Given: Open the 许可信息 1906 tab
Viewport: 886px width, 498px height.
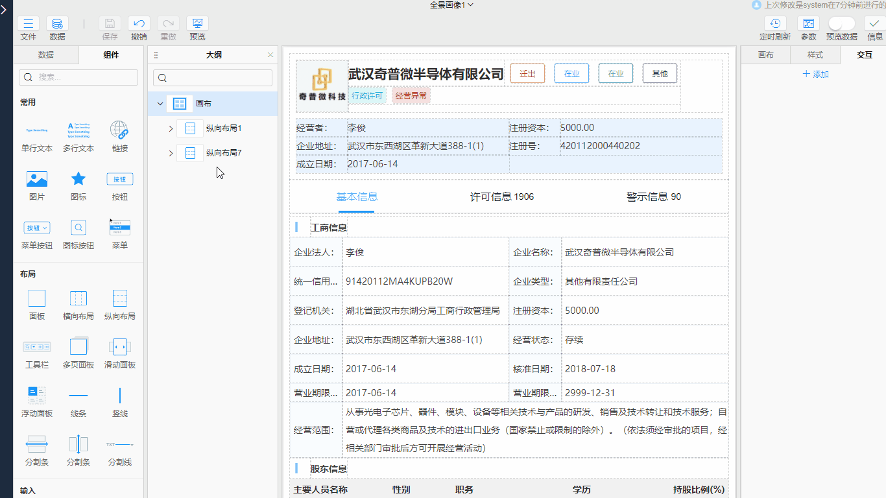Looking at the screenshot, I should pos(502,196).
